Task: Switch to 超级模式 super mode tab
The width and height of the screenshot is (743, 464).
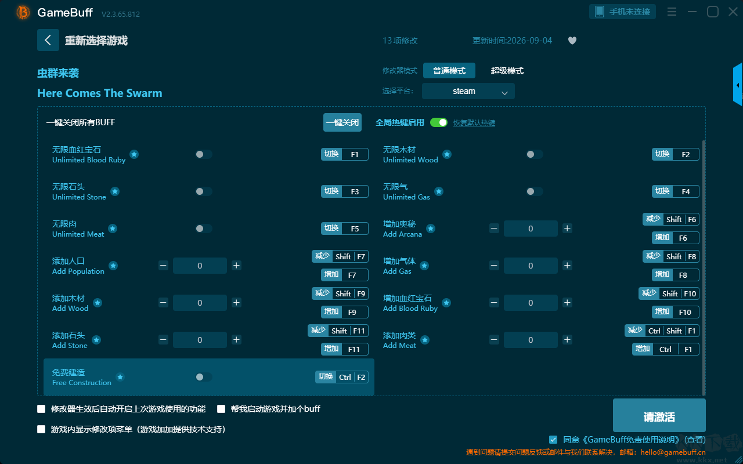Action: point(507,71)
